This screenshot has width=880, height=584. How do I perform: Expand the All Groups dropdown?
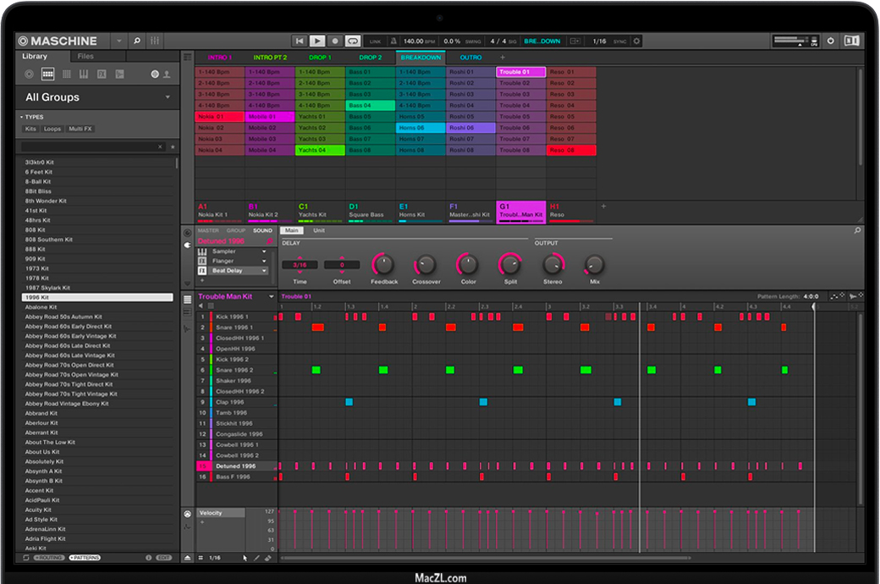[x=168, y=97]
